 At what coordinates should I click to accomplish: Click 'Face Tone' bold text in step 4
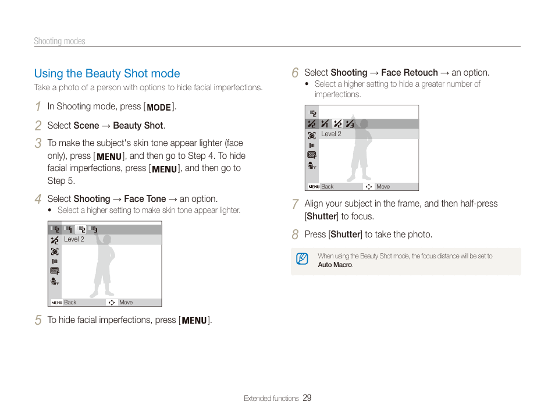(x=145, y=198)
